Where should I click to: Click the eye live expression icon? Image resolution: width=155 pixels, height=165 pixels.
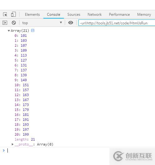[x=71, y=23]
